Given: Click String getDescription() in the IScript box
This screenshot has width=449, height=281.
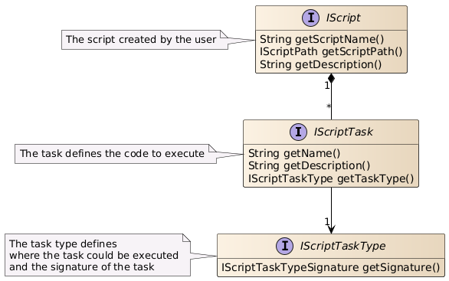Looking at the screenshot, I should (x=321, y=64).
